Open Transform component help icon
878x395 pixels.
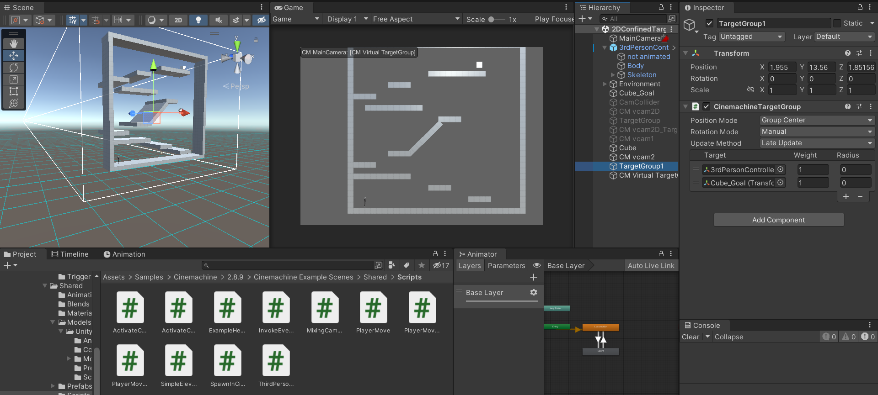coord(848,53)
